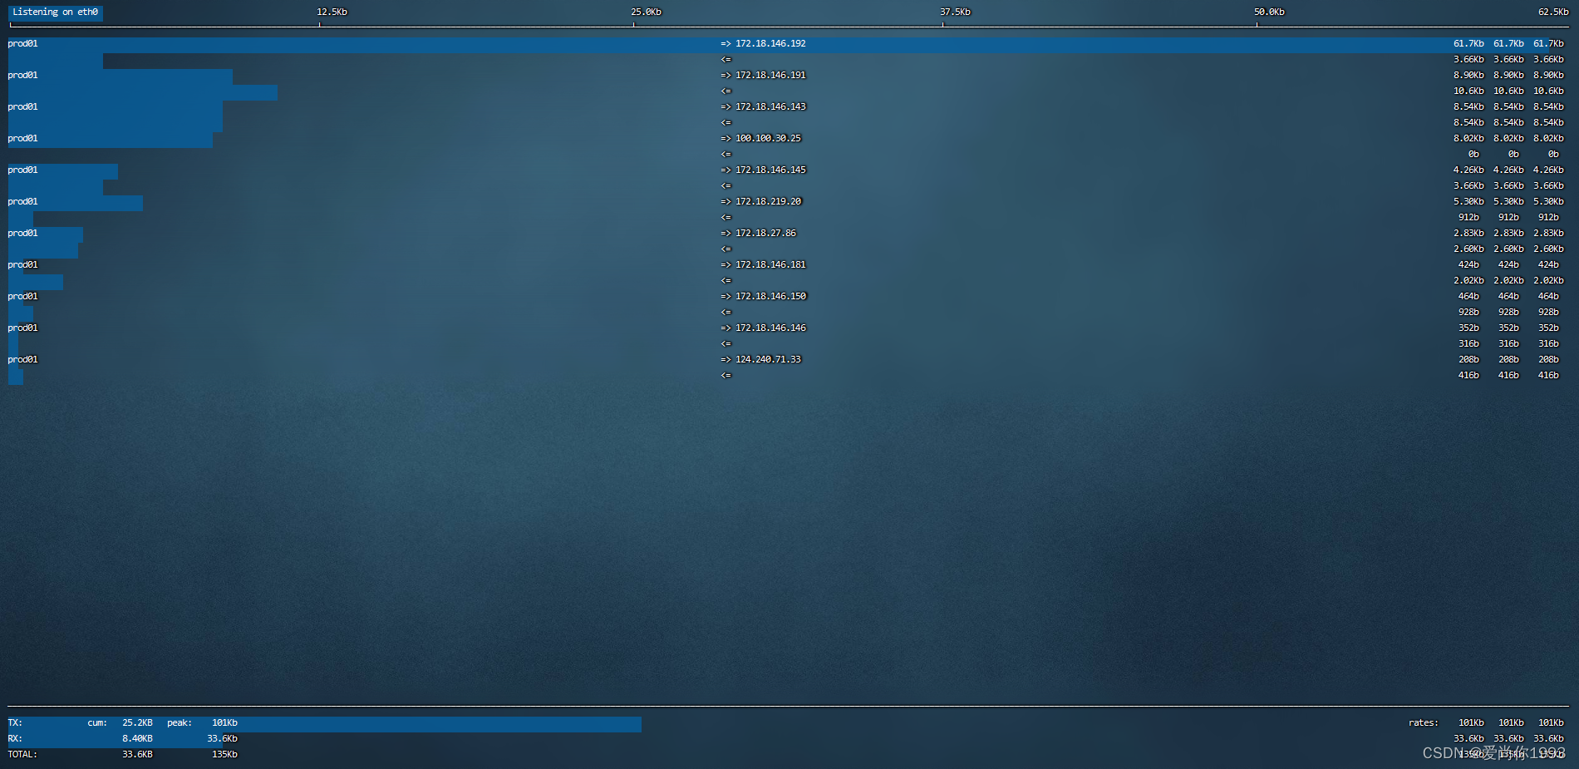
Task: Select the destination IP 172.18.146.146
Action: click(x=770, y=328)
